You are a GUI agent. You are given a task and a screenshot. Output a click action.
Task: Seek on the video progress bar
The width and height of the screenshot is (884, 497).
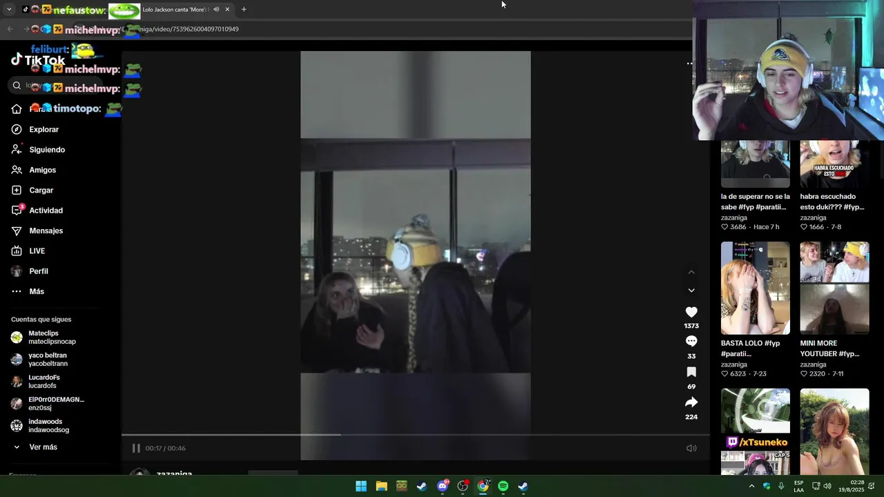(x=416, y=435)
